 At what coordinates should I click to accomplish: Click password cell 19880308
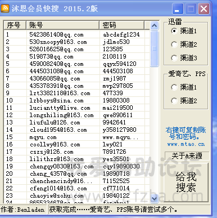[x=116, y=100]
